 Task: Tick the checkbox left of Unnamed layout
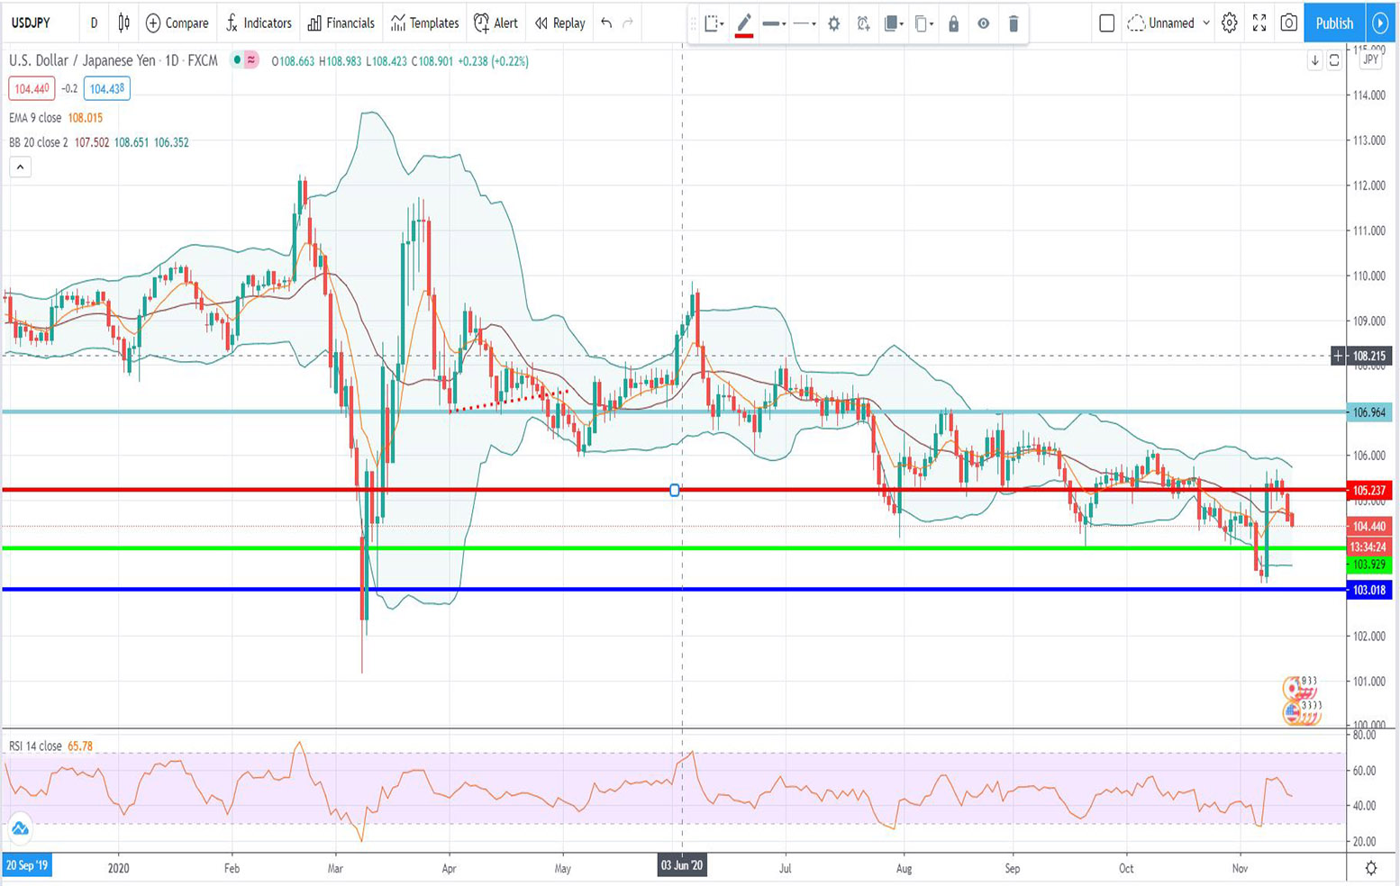click(1105, 23)
